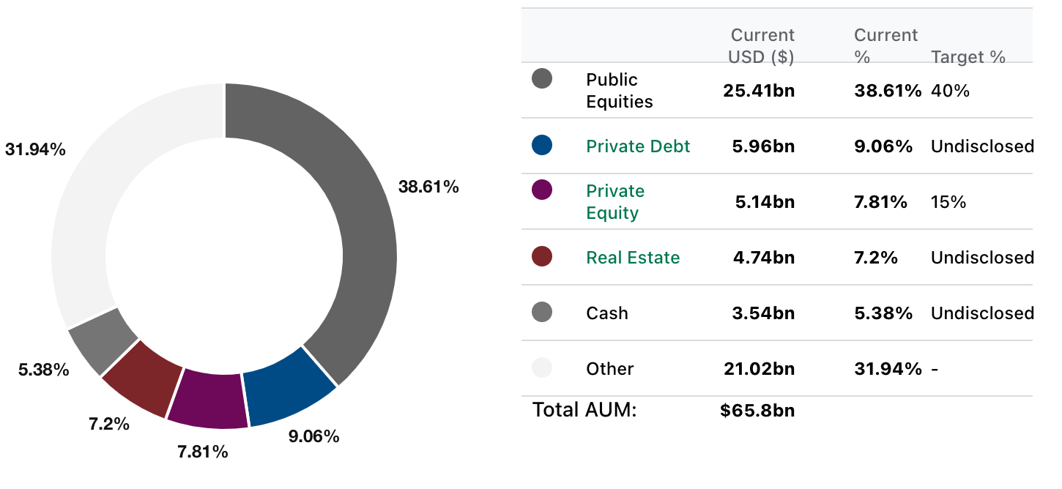Image resolution: width=1062 pixels, height=489 pixels.
Task: Click the dark red Real Estate legend dot
Action: (x=542, y=256)
